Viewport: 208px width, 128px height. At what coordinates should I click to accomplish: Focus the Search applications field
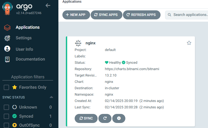[186, 15]
